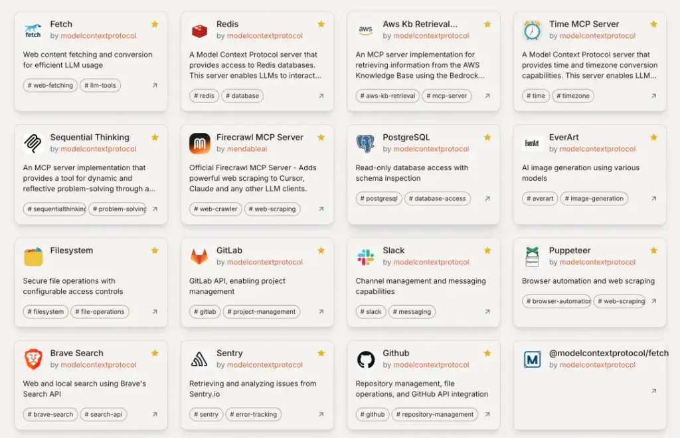Click the Firecrawl MCP Server icon
Image resolution: width=680 pixels, height=438 pixels.
tap(199, 144)
